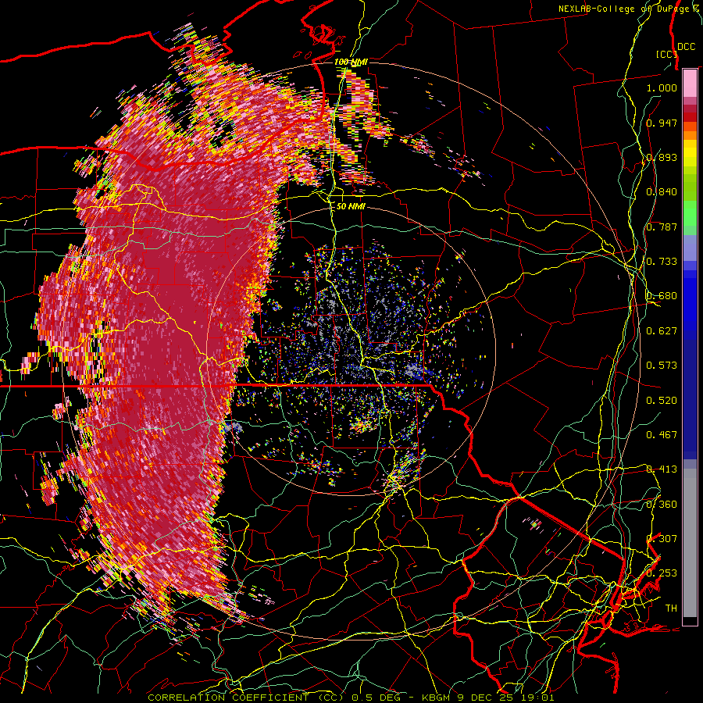Screen dimensions: 703x703
Task: Click the 1.000 scale value
Action: point(662,87)
